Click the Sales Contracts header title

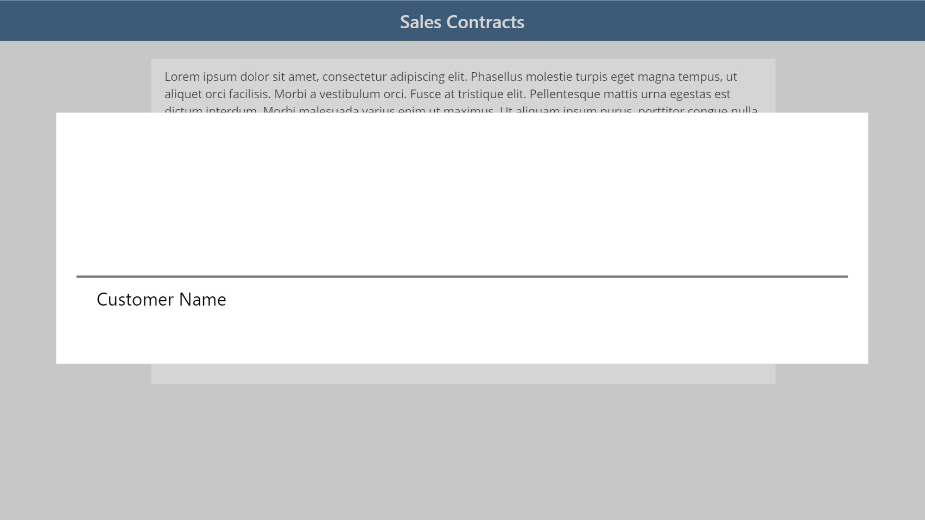pyautogui.click(x=462, y=22)
